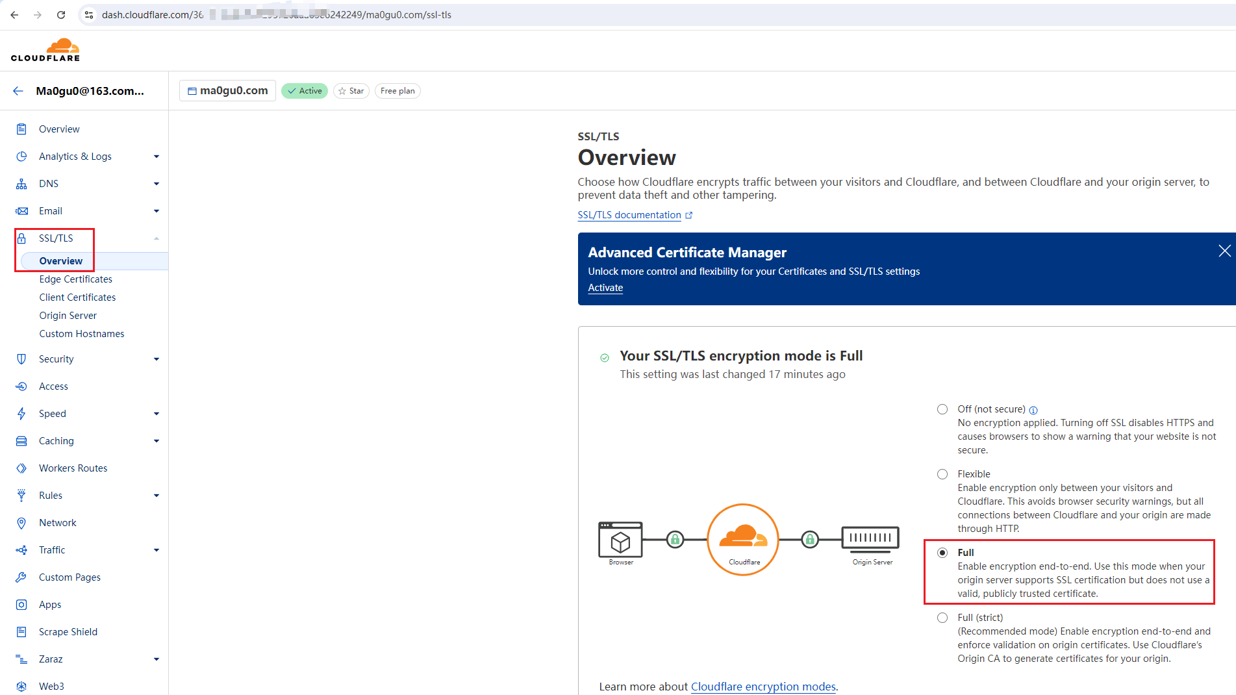
Task: Open Custom Pages in sidebar
Action: (x=69, y=577)
